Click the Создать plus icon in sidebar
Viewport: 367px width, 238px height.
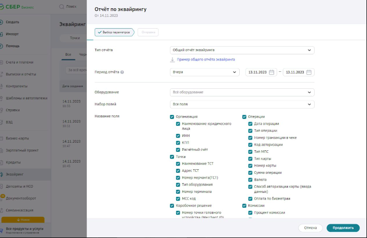pyautogui.click(x=1, y=22)
